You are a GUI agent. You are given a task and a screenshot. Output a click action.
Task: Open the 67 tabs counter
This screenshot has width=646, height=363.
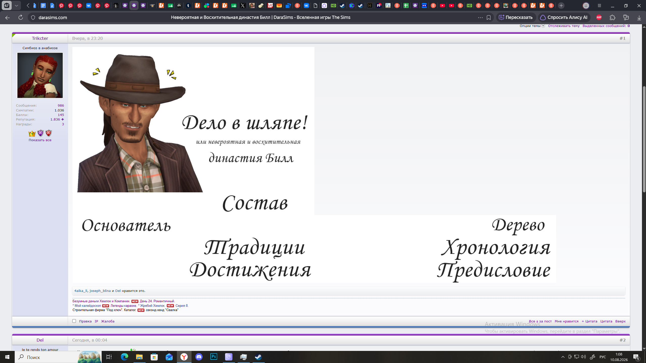7,6
